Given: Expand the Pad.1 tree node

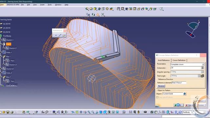Looking at the screenshot, I should click(1, 44).
